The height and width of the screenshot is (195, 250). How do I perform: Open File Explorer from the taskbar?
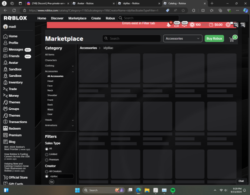[147, 190]
